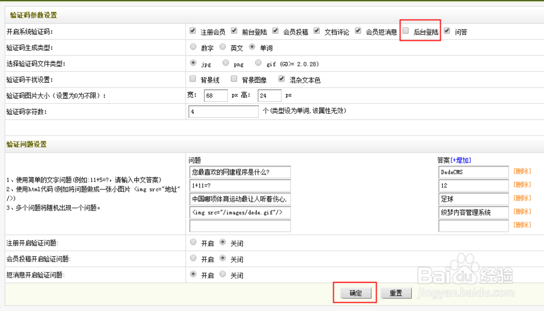Delete the row with answer 12
Image resolution: width=544 pixels, height=311 pixels.
(x=522, y=185)
